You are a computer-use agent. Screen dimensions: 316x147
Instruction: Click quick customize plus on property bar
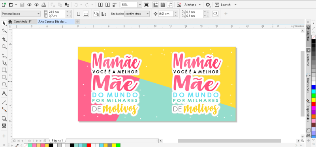226,14
